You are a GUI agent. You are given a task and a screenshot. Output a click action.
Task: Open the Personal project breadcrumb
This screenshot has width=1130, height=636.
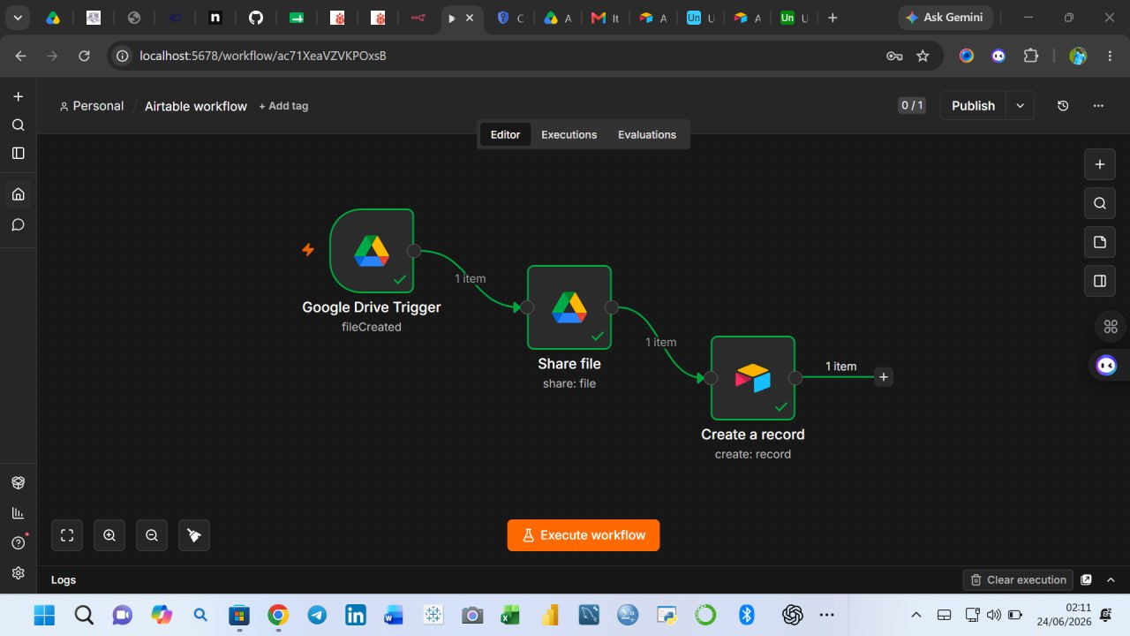point(92,106)
